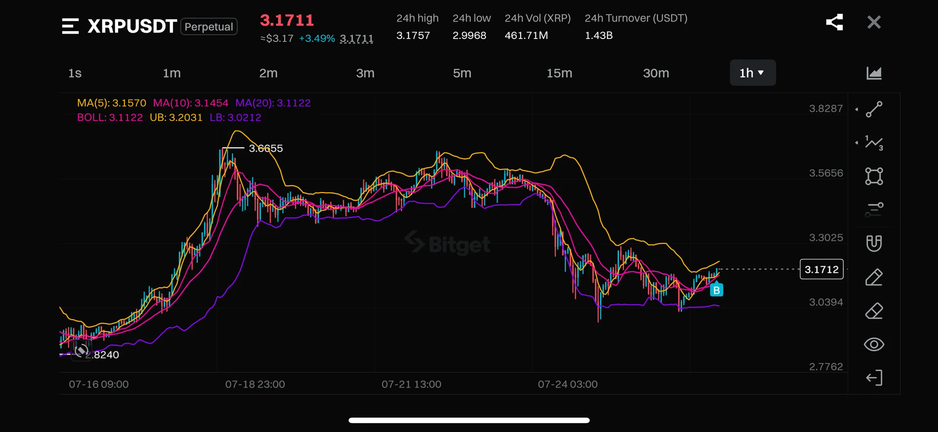The width and height of the screenshot is (938, 432).
Task: Switch to the 15m timeframe
Action: (559, 73)
